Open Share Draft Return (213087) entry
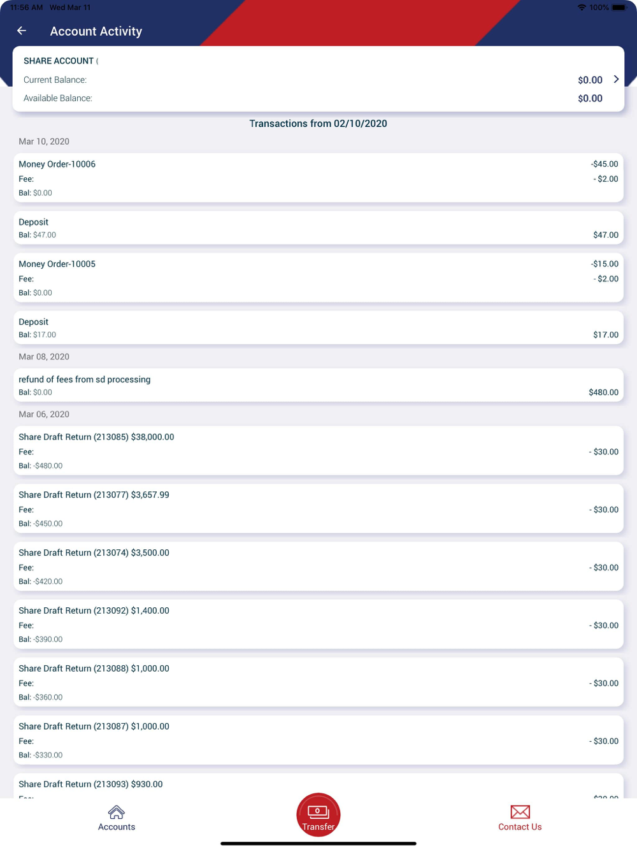Screen dimensions: 637x850 pyautogui.click(x=318, y=740)
